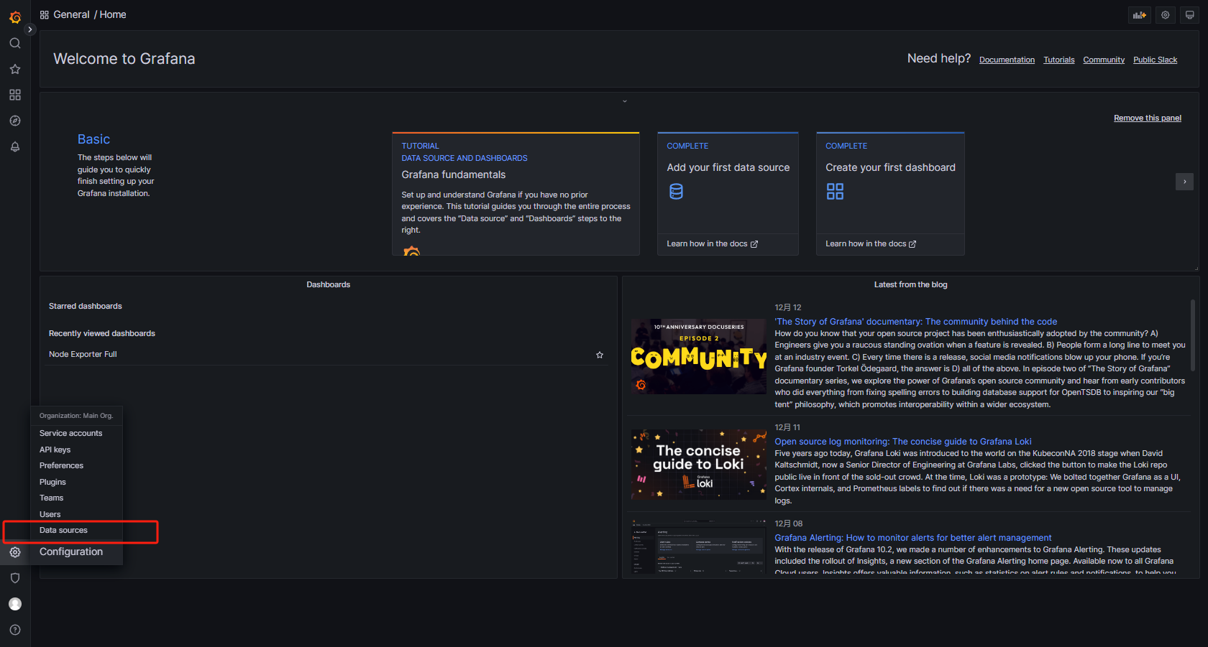
Task: Select Preferences in Configuration menu
Action: click(62, 466)
